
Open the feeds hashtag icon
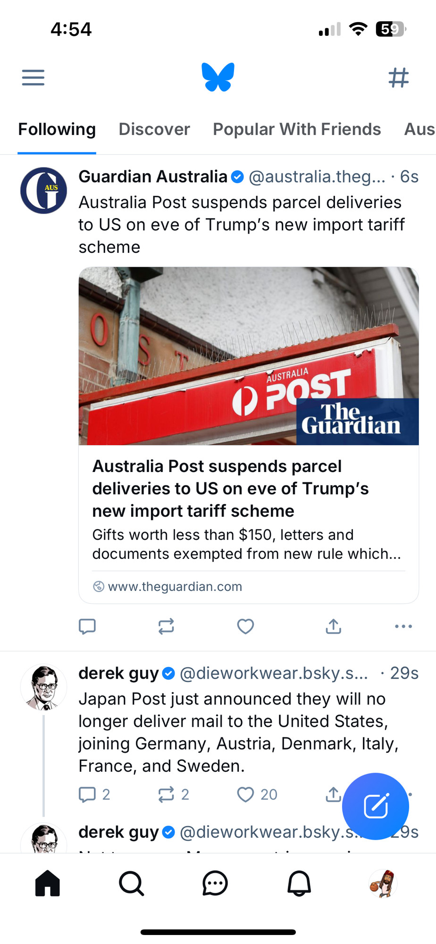pyautogui.click(x=399, y=77)
